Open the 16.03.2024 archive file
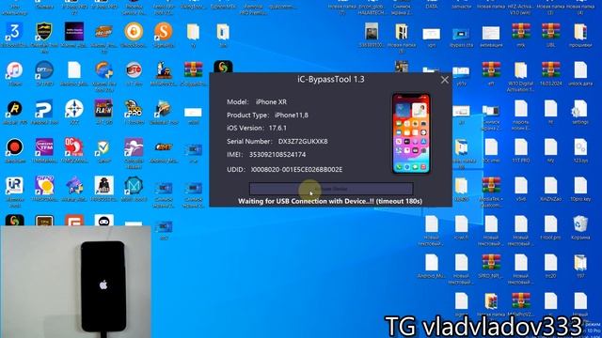This screenshot has width=602, height=338. pos(550,70)
